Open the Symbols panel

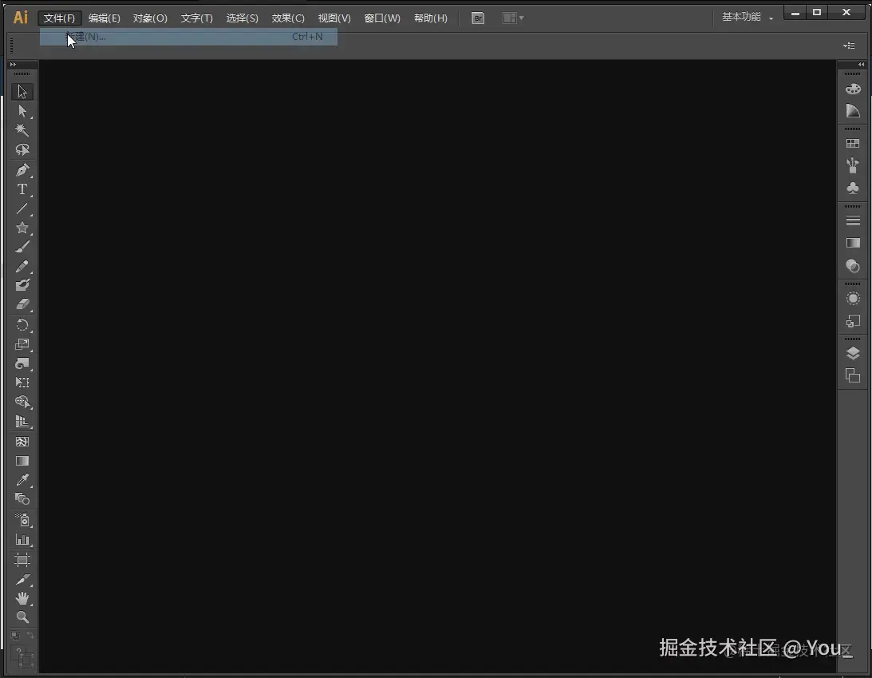pyautogui.click(x=852, y=187)
